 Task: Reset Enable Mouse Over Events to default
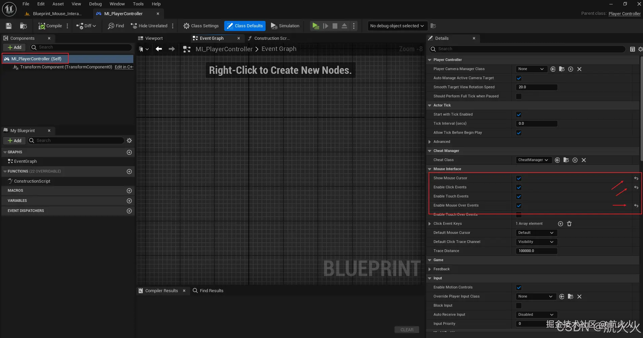pos(636,206)
